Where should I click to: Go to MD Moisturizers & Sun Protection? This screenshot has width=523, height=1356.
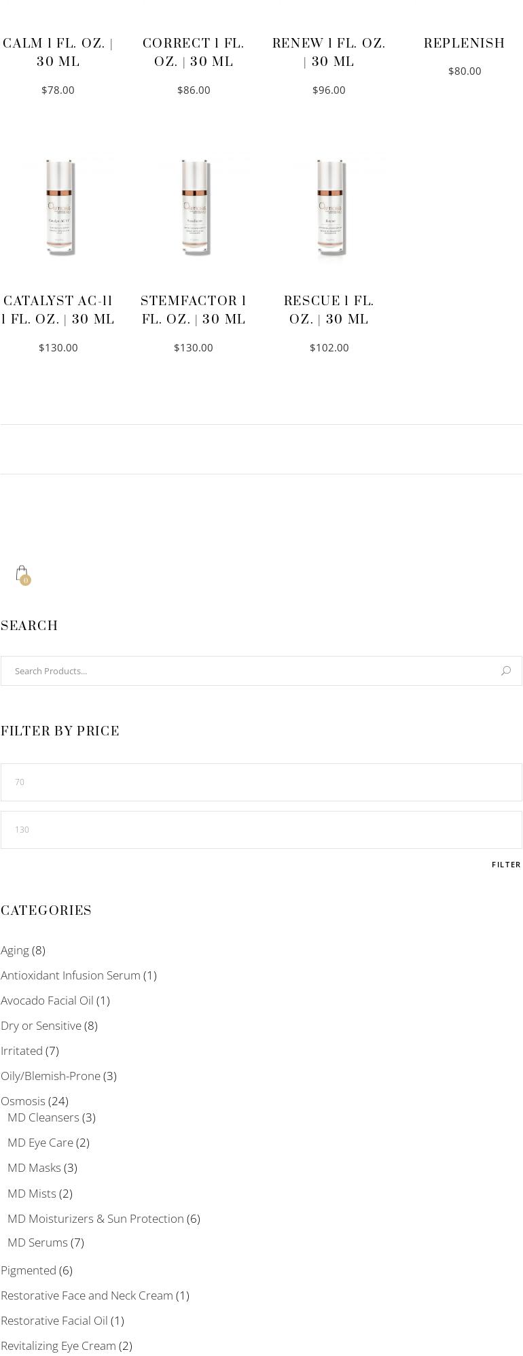coord(96,1219)
